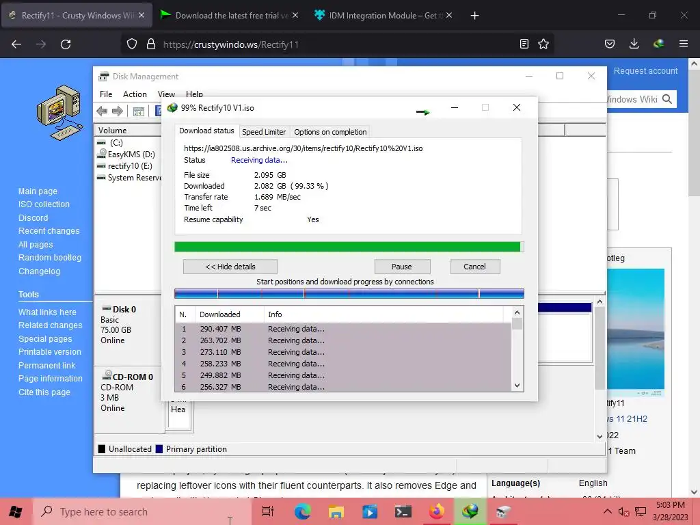This screenshot has height=525, width=700.
Task: Click the wiki search magnifier icon
Action: (667, 99)
